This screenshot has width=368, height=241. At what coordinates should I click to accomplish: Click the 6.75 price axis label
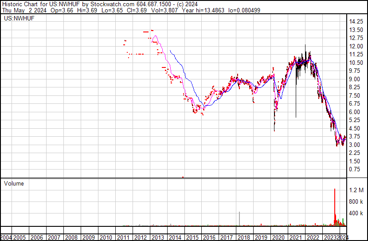354,104
